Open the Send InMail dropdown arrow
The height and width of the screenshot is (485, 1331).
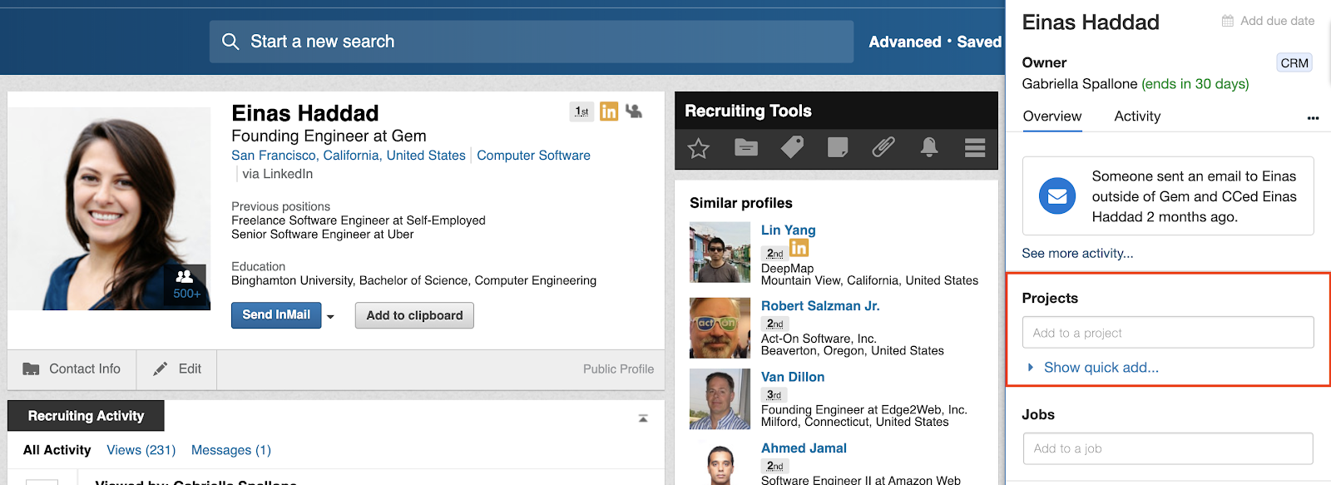330,316
